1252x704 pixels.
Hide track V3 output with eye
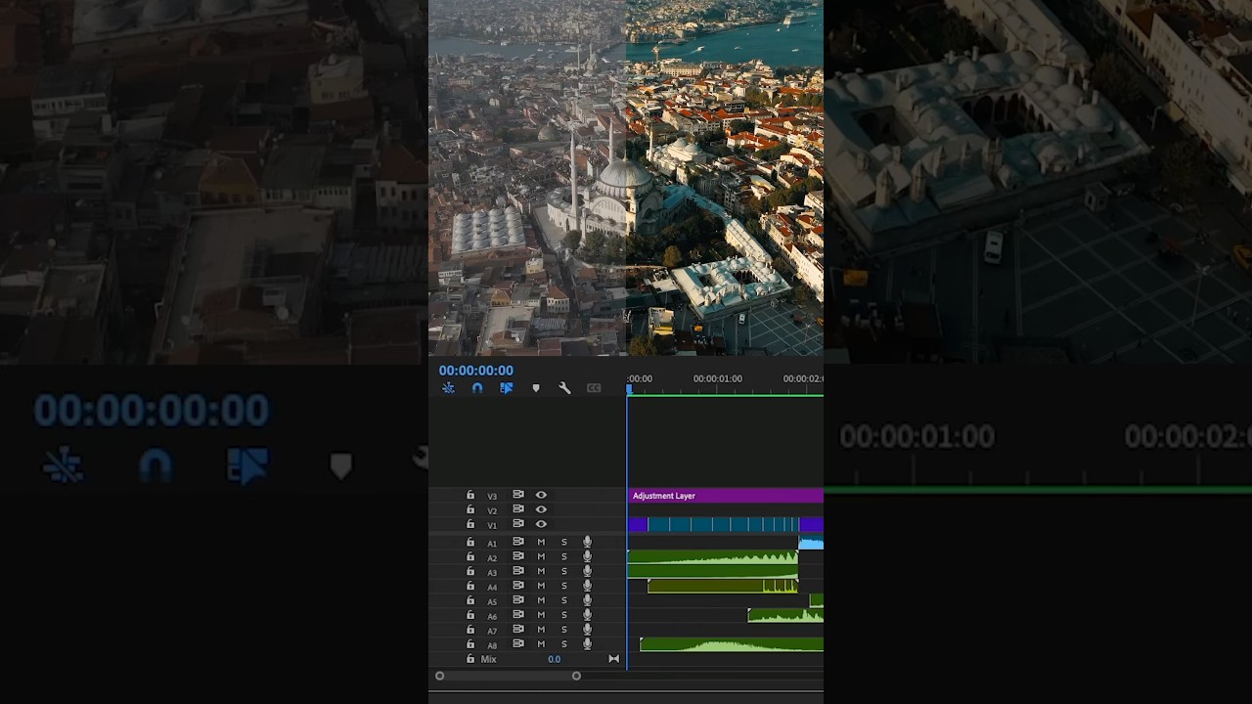point(541,496)
